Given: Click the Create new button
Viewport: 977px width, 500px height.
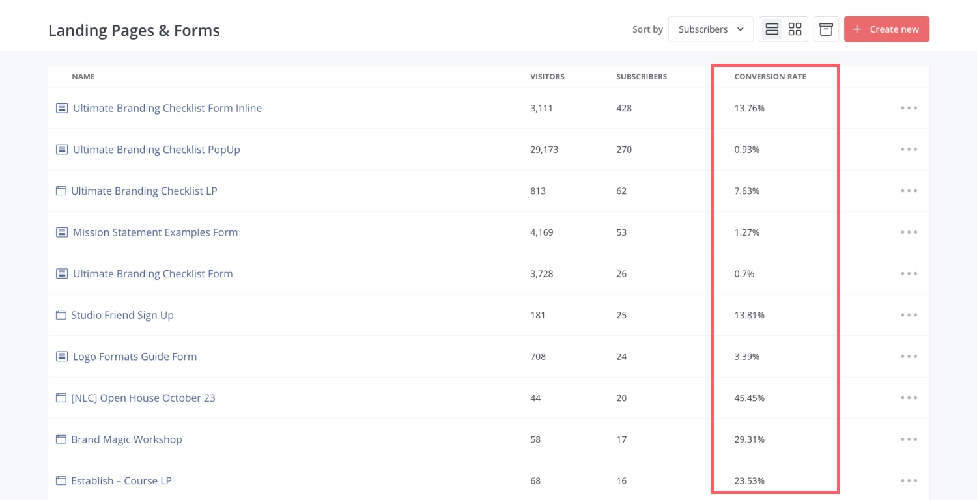Looking at the screenshot, I should coord(886,29).
